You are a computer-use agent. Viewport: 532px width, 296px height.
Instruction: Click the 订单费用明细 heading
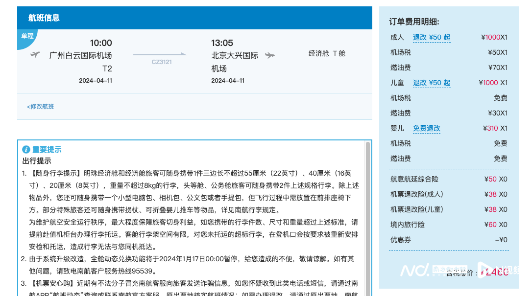point(414,22)
